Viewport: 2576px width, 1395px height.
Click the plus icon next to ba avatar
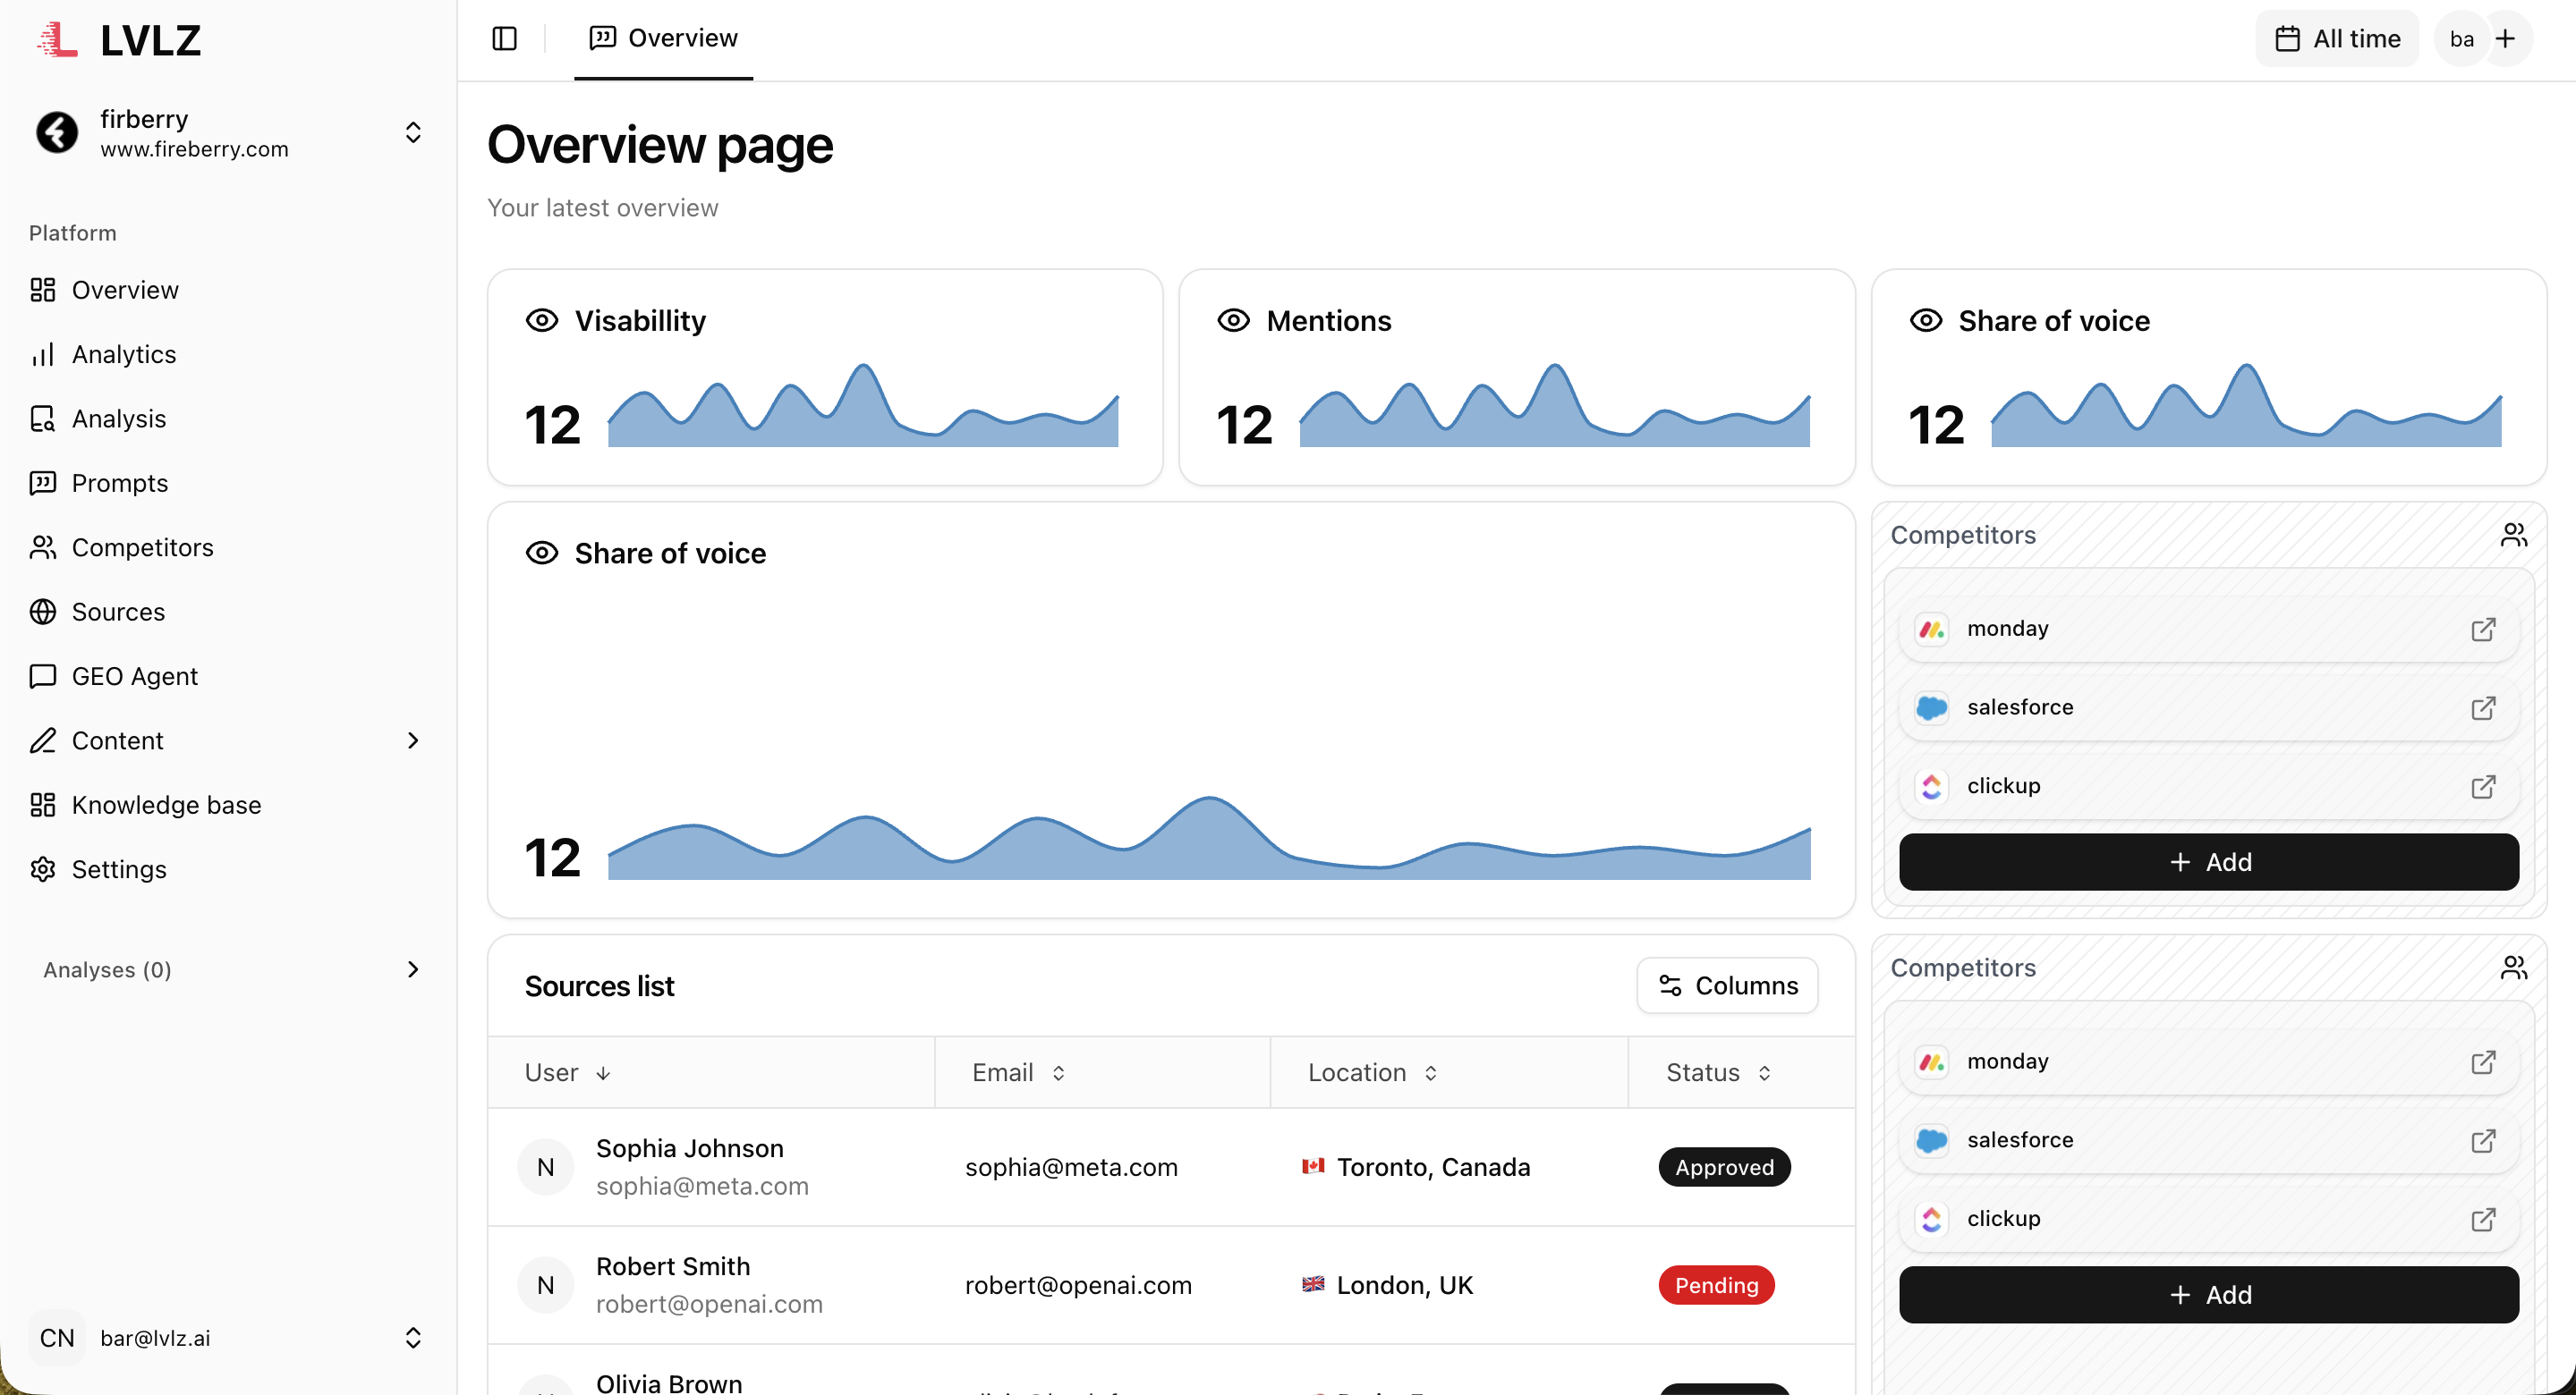(2505, 38)
